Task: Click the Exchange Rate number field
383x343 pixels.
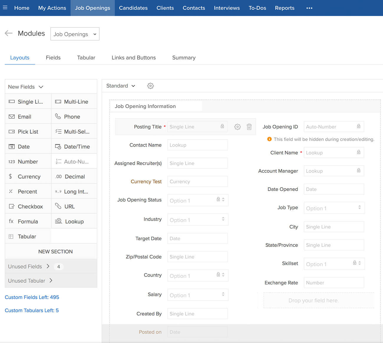Action: pyautogui.click(x=334, y=283)
